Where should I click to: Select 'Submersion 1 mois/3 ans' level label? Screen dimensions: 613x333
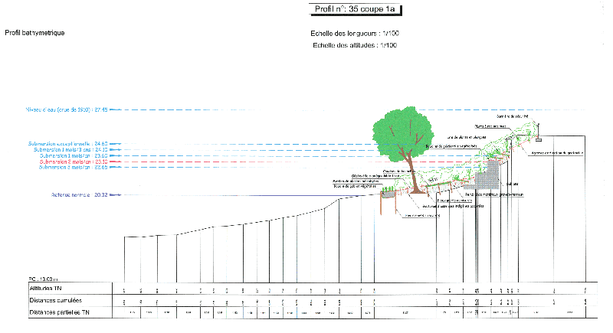click(x=70, y=149)
